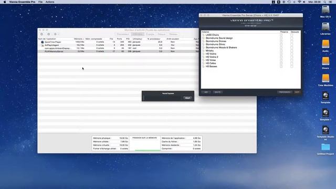
Task: Click the Delete button in Vienna Ensemble server
Action: pos(217,92)
